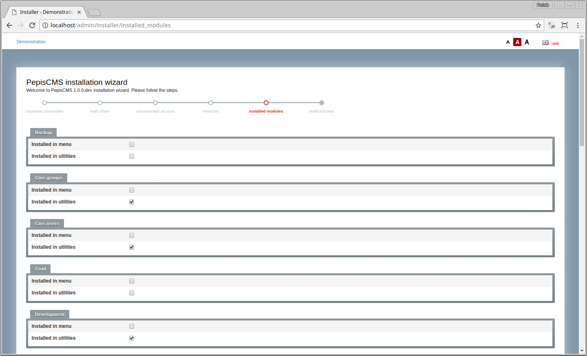
Task: Go to Administrator account step
Action: pyautogui.click(x=155, y=103)
